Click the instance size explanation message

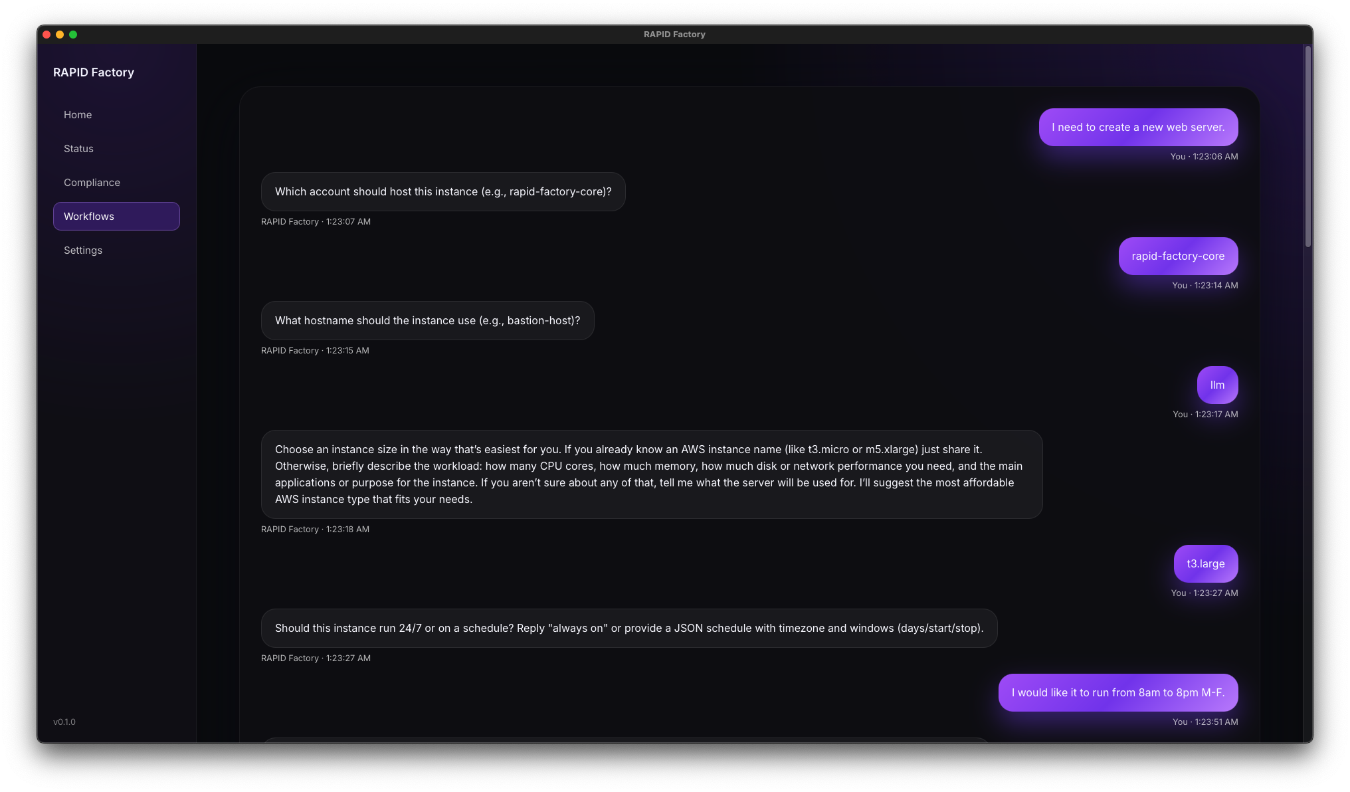[652, 474]
